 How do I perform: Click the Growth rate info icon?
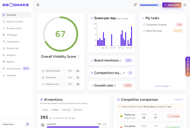tap(115, 85)
